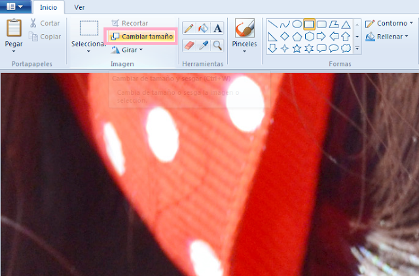Select the Four-point star shape

(x=285, y=48)
